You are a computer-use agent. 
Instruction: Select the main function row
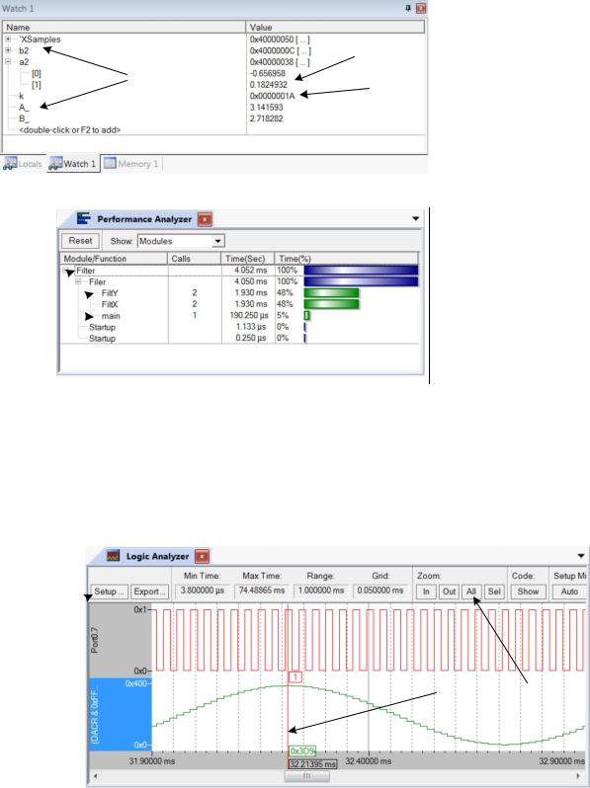(x=239, y=316)
